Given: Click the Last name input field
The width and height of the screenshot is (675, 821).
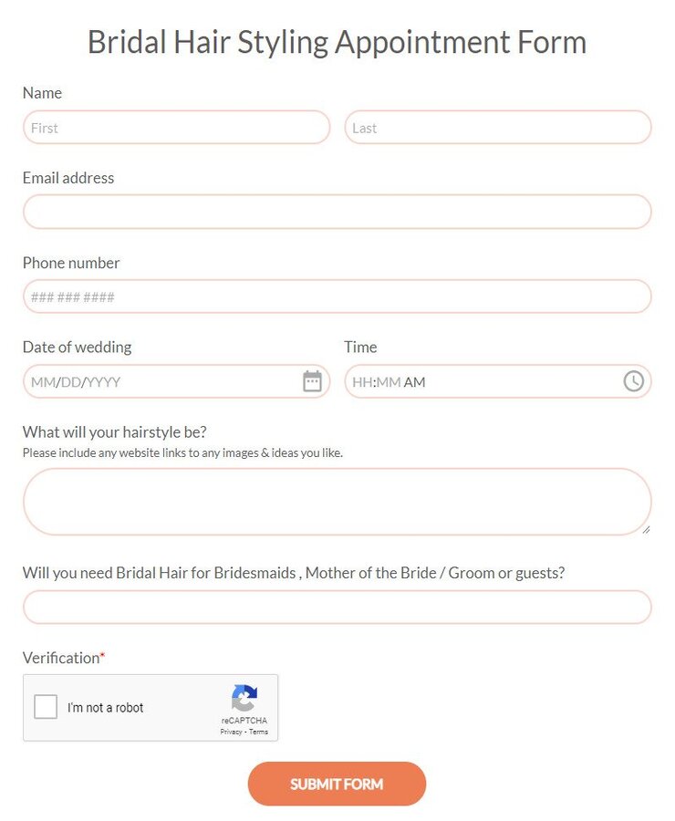Looking at the screenshot, I should [x=498, y=127].
